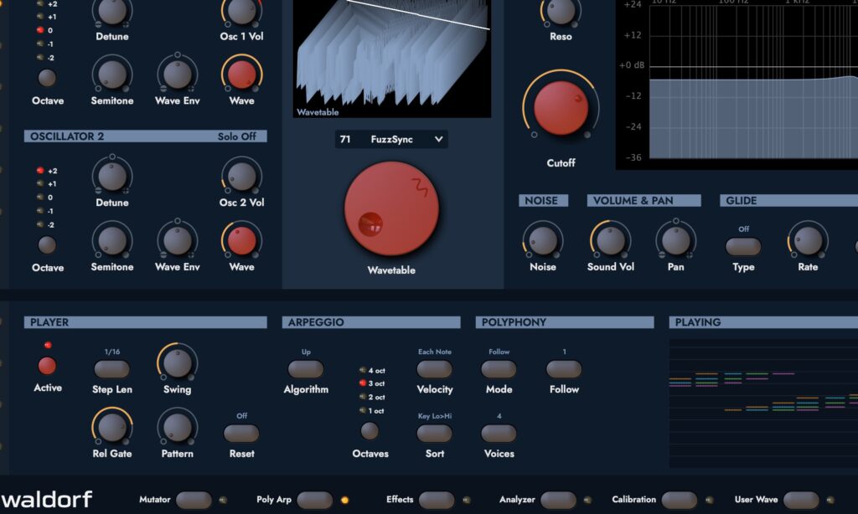Screen dimensions: 858x514
Task: Click the 3D wavetable display
Action: [x=392, y=59]
